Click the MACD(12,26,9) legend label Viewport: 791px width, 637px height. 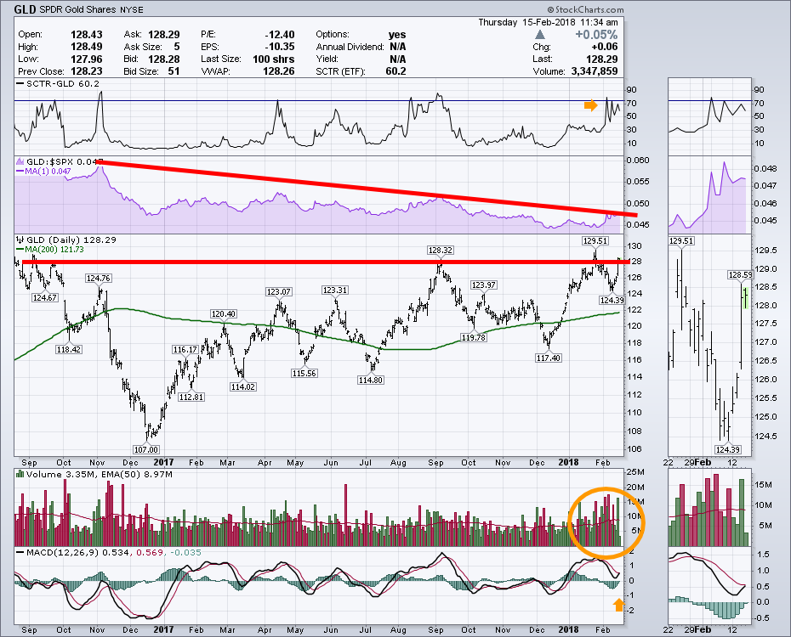tap(63, 552)
